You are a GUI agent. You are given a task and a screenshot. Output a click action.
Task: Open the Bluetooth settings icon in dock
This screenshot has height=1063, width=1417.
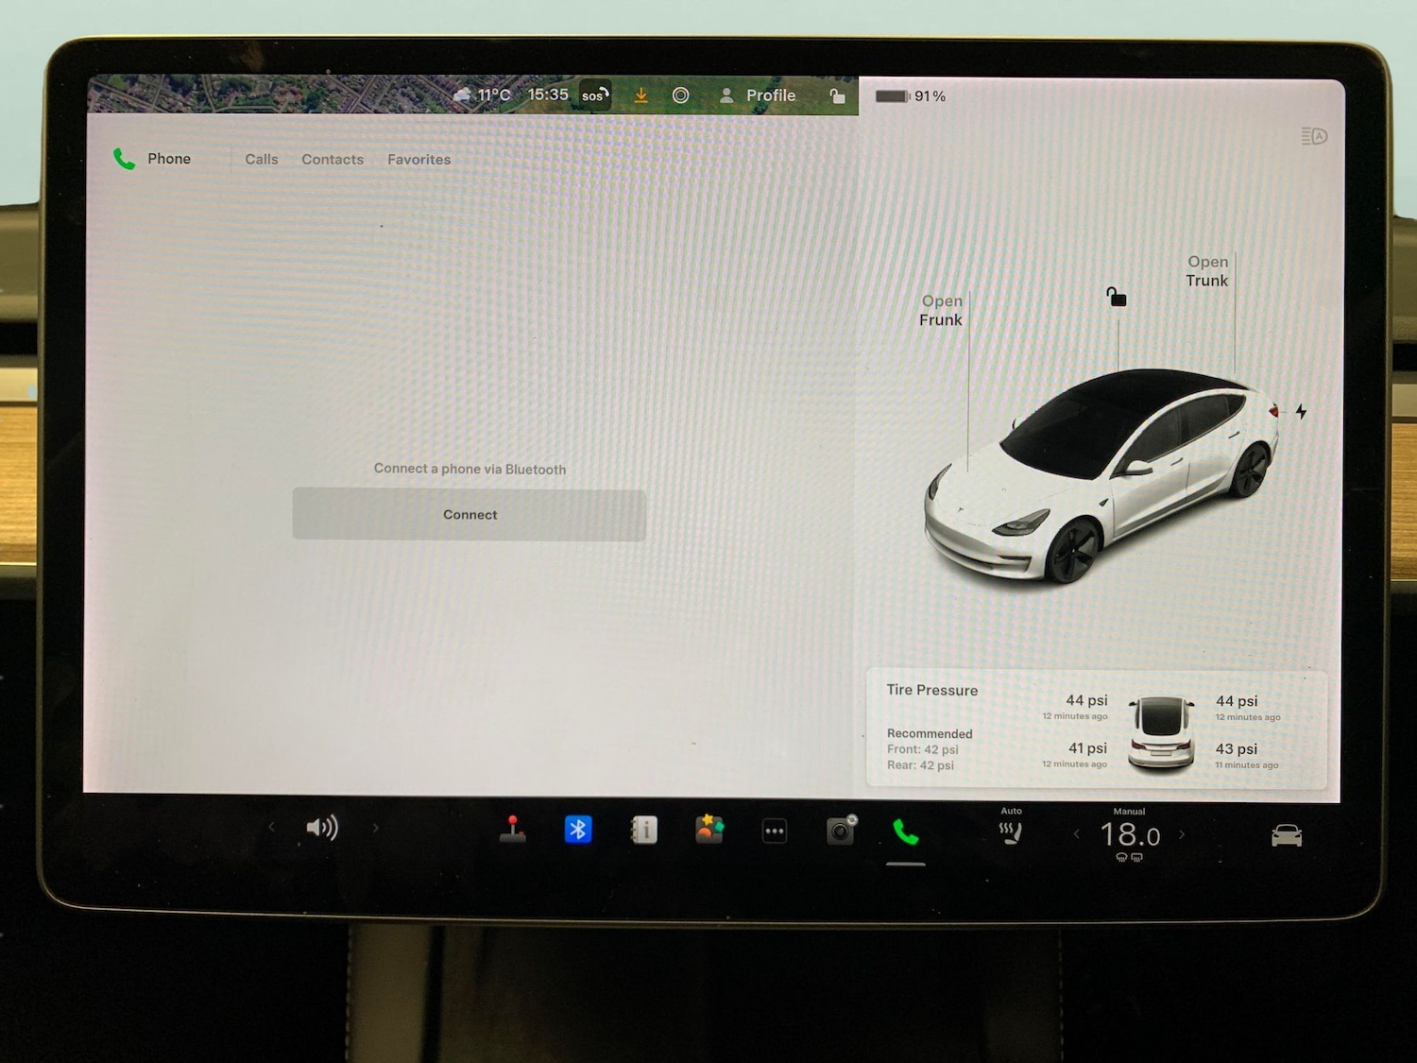click(577, 829)
